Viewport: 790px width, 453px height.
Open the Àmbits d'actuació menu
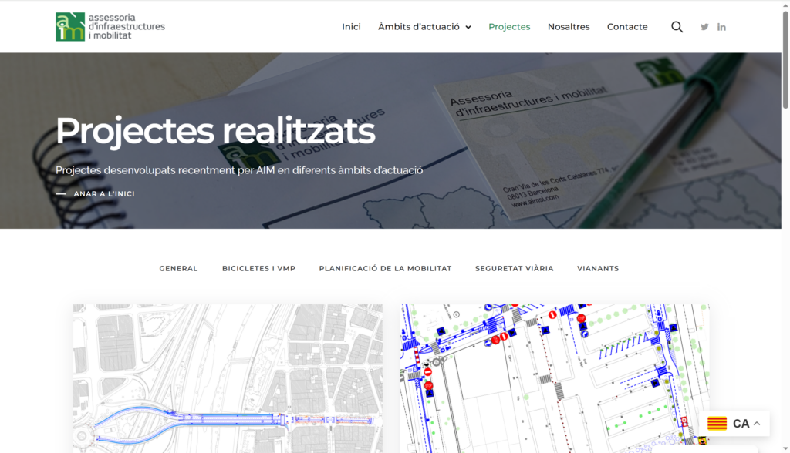(419, 27)
